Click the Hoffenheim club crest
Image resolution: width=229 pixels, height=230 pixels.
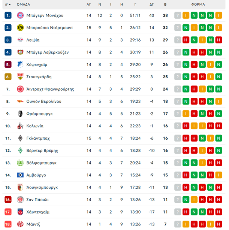click(20, 64)
